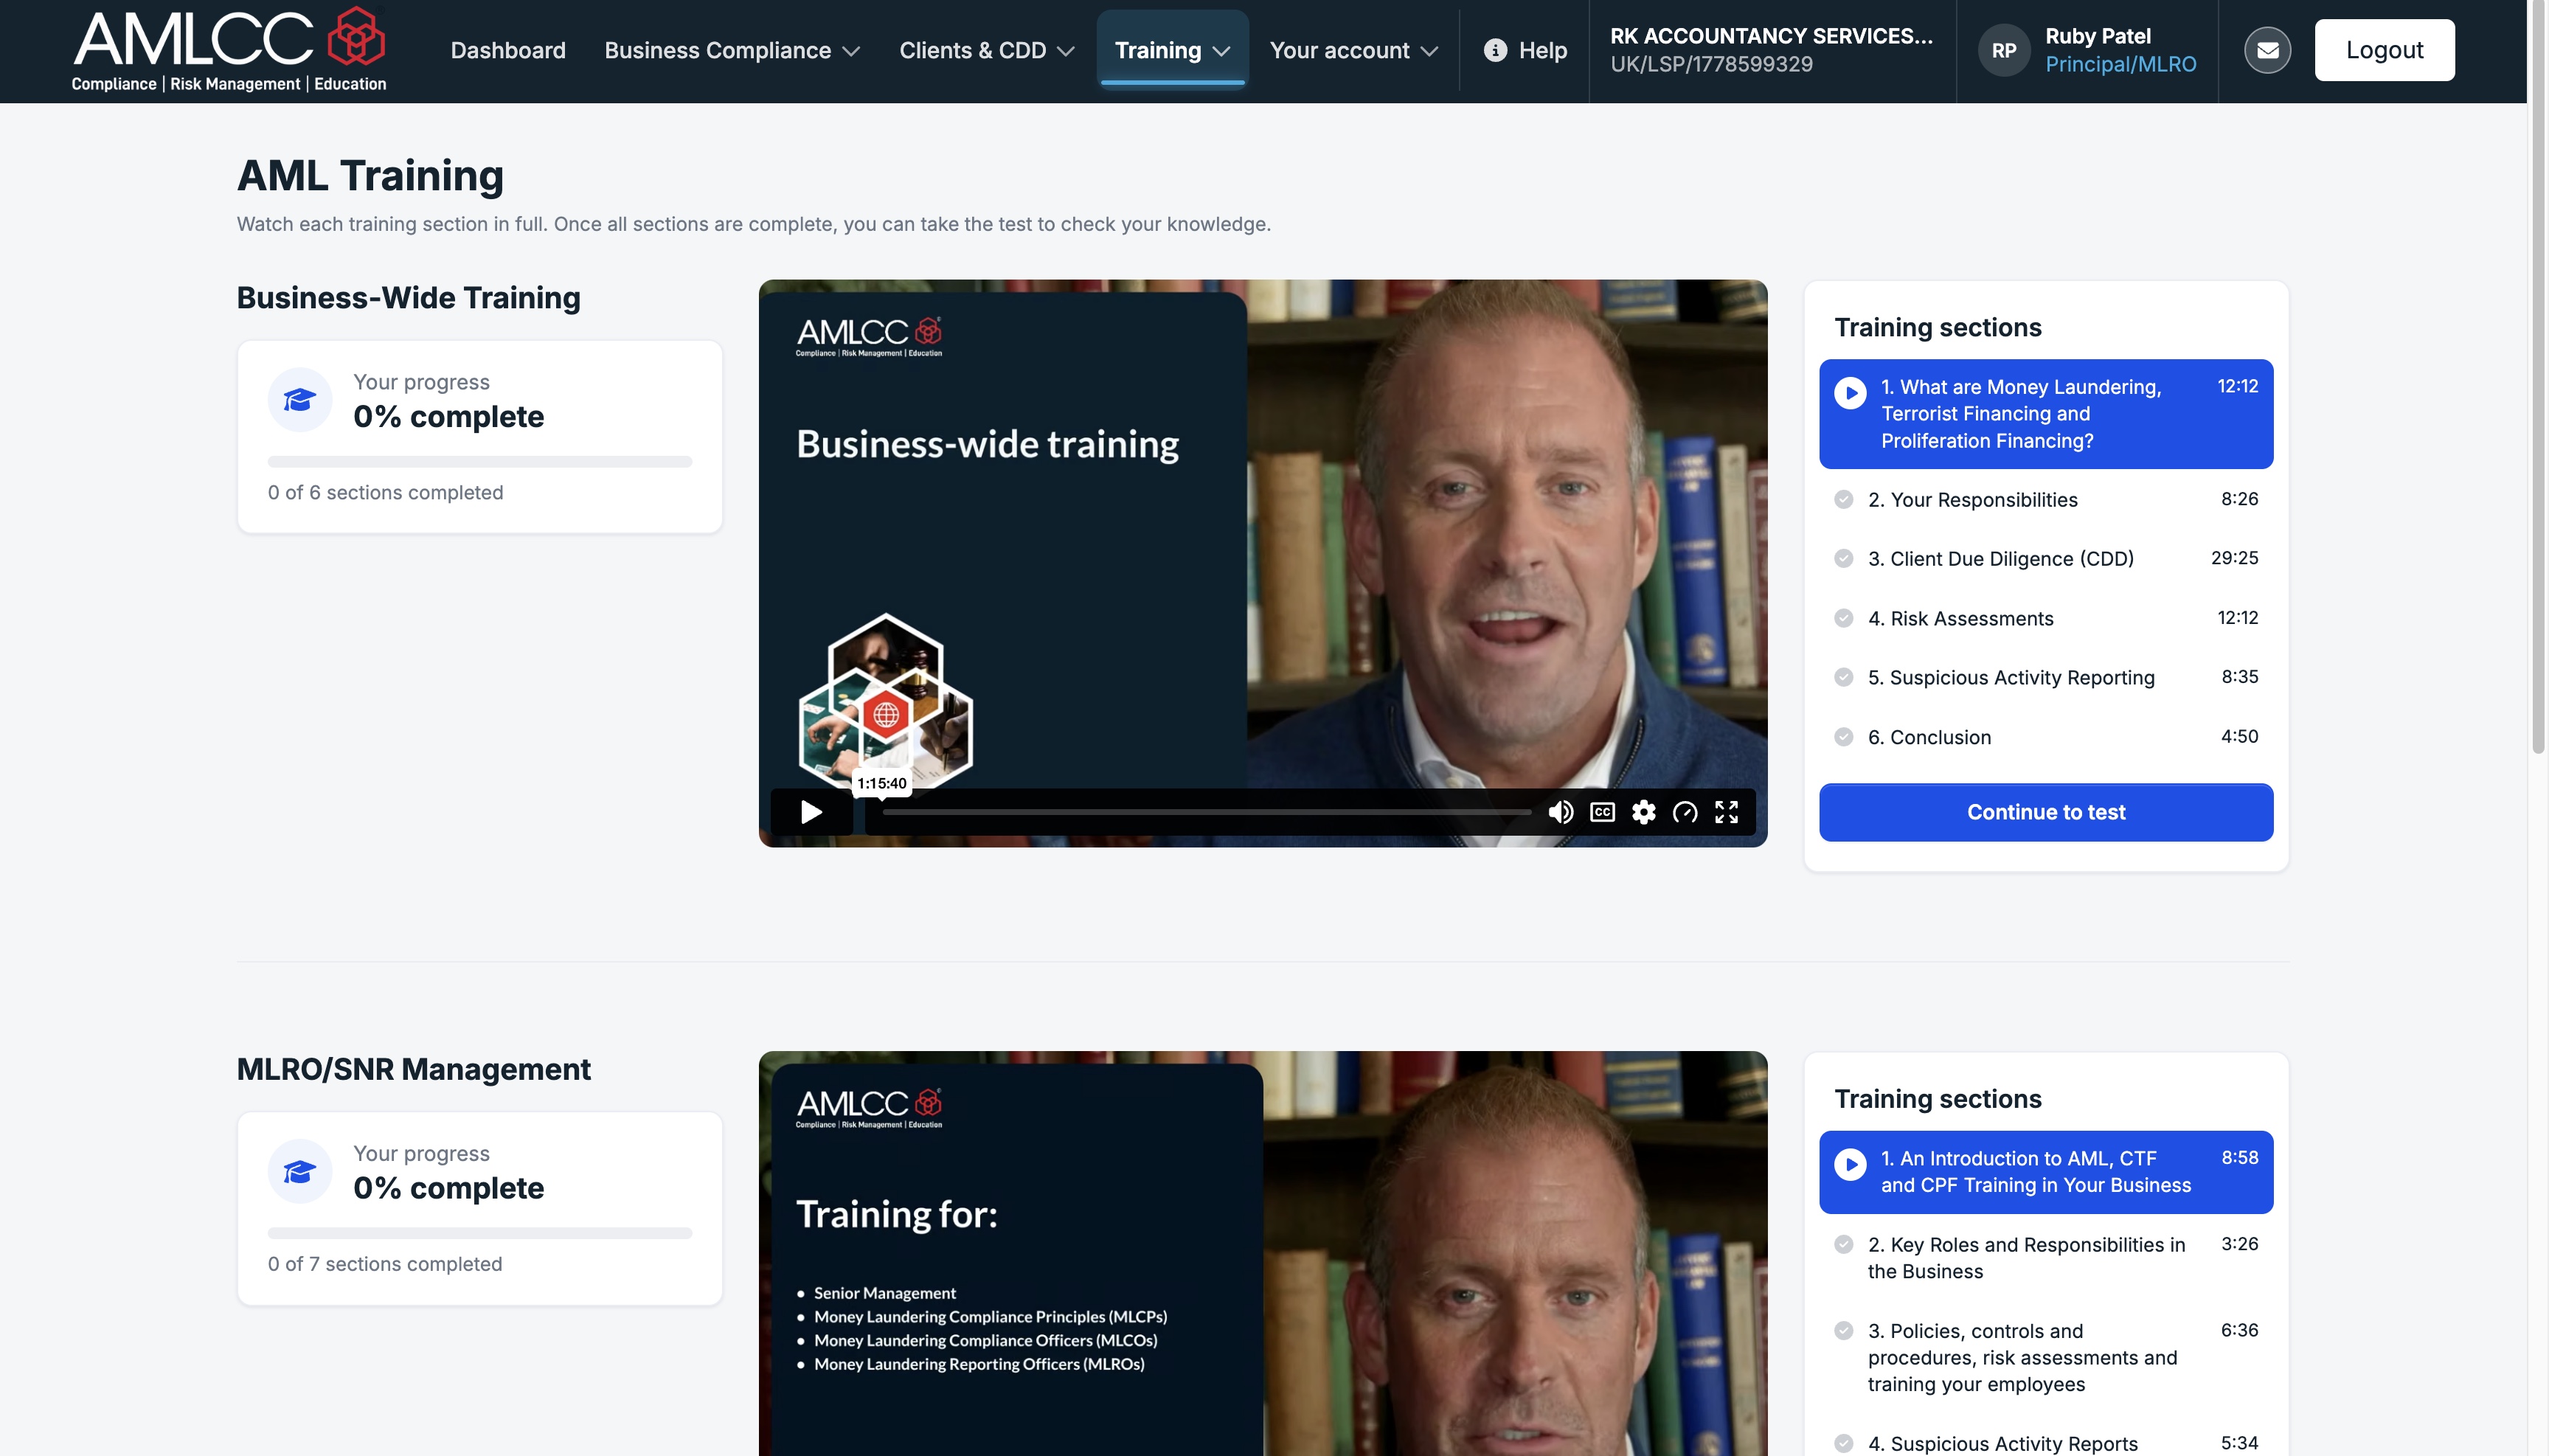The width and height of the screenshot is (2549, 1456).
Task: Expand the Your account dropdown
Action: (x=1353, y=50)
